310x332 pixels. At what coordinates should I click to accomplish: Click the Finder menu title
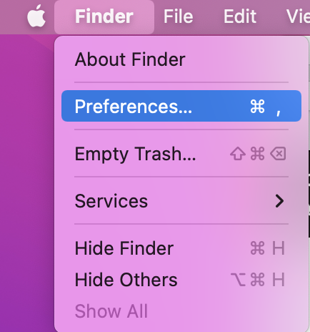(104, 16)
